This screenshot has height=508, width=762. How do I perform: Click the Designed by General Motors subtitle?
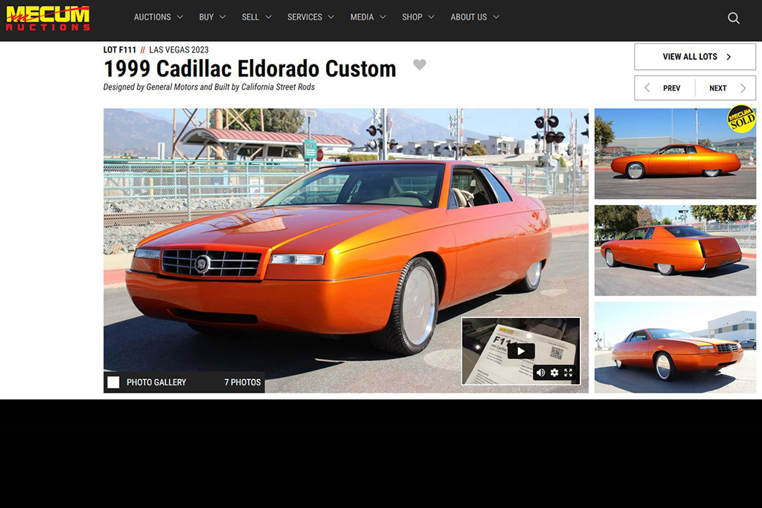(209, 87)
